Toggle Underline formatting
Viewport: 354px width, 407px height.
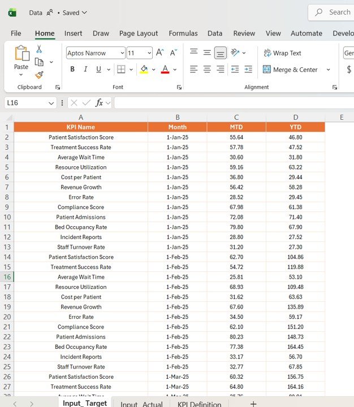98,70
